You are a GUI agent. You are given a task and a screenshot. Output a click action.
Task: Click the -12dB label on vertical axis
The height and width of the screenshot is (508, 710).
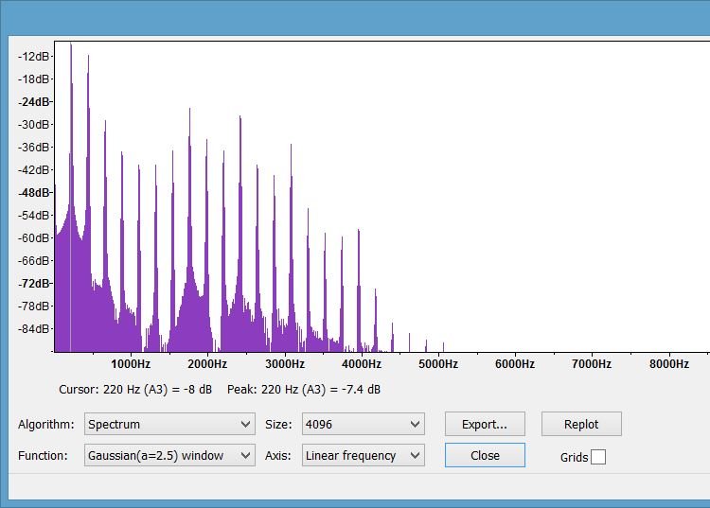pyautogui.click(x=33, y=56)
